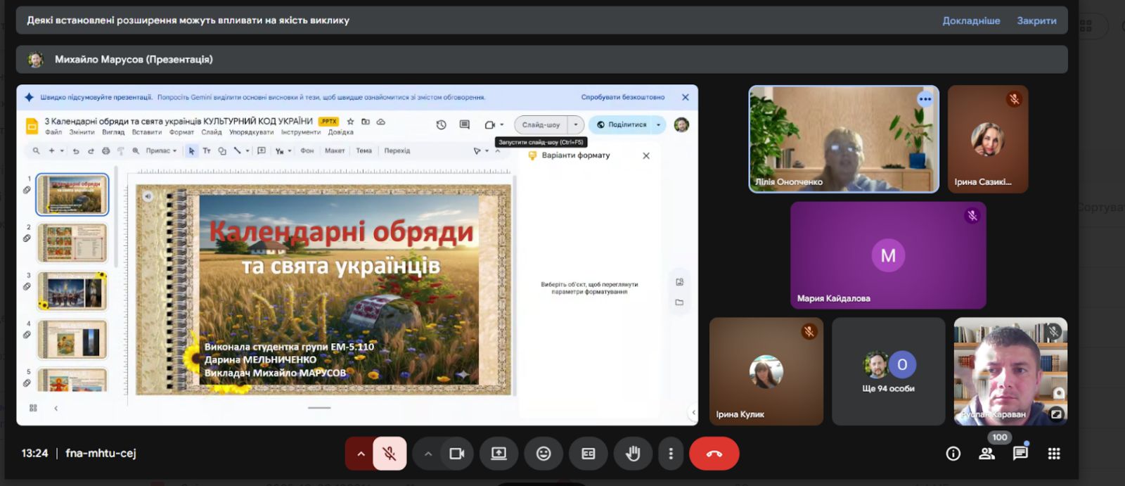Screen dimensions: 1125x486
Task: Open the activities grid icon
Action: pos(1054,454)
